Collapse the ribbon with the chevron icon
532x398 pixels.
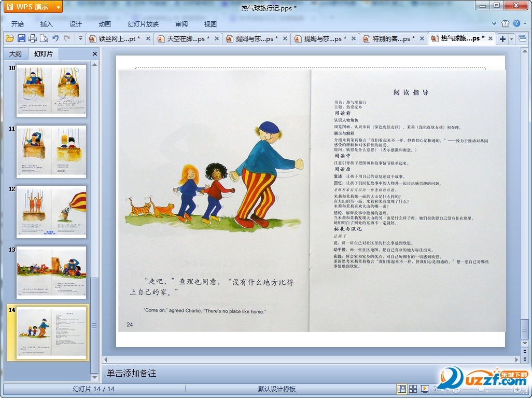[494, 23]
